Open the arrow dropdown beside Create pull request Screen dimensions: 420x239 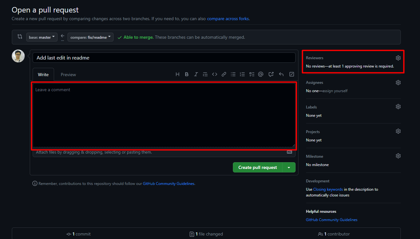coord(289,167)
